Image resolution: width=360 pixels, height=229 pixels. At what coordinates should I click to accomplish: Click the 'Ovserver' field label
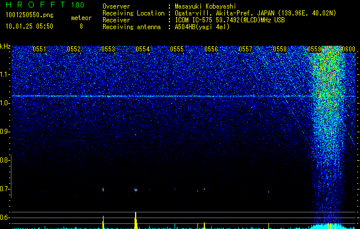[116, 6]
